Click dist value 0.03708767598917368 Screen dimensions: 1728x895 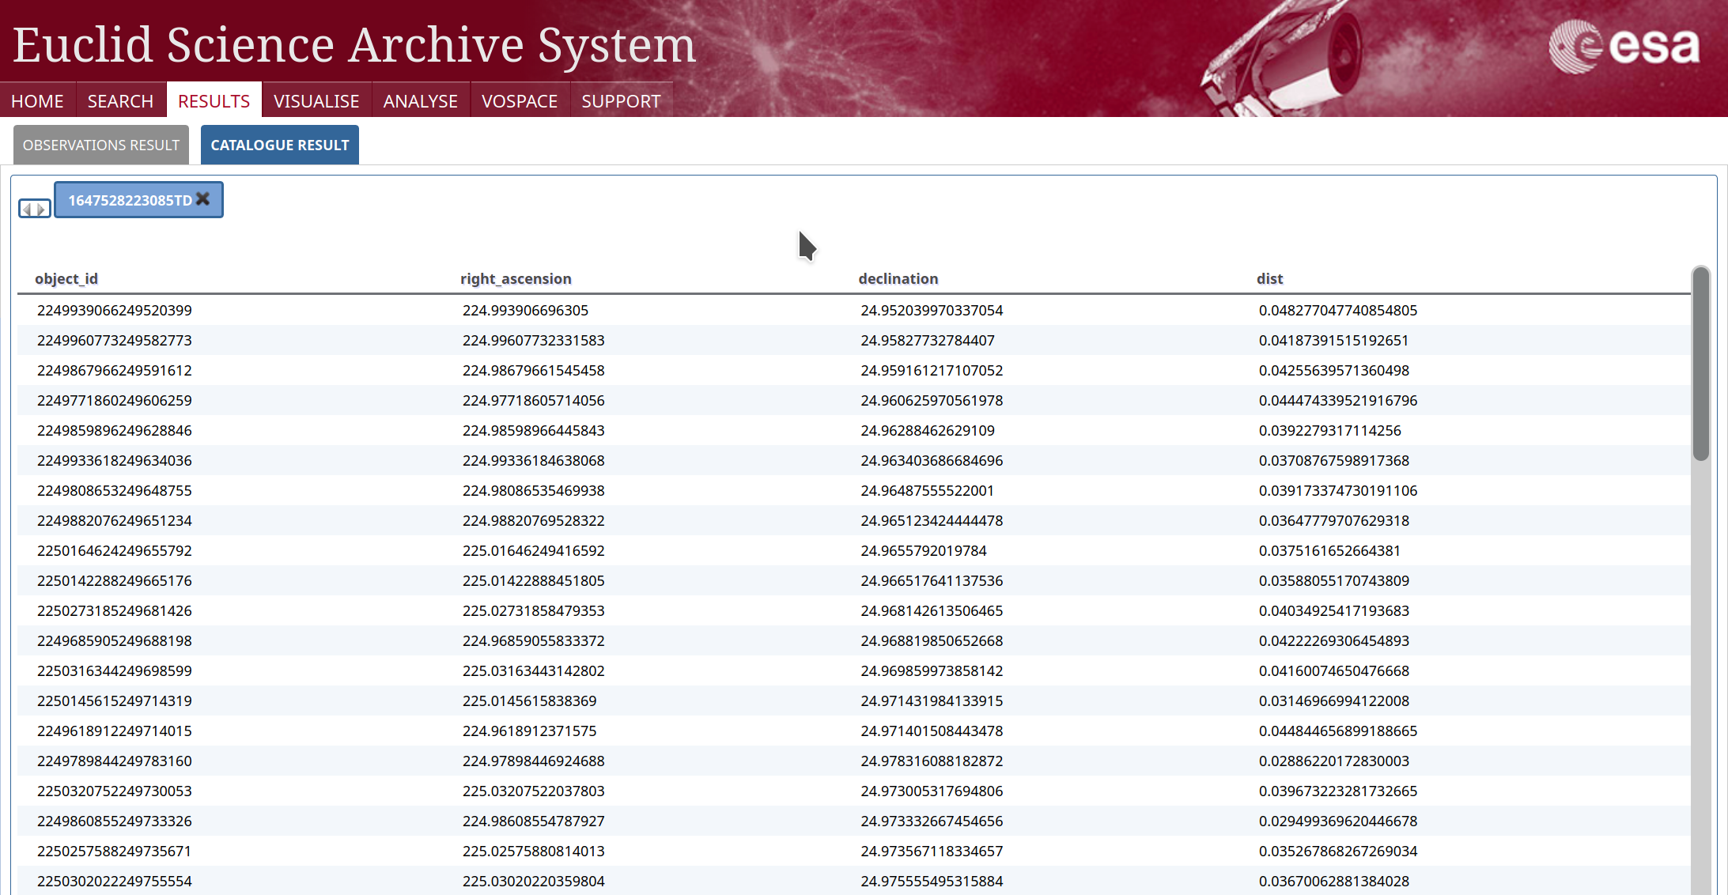[x=1334, y=460]
